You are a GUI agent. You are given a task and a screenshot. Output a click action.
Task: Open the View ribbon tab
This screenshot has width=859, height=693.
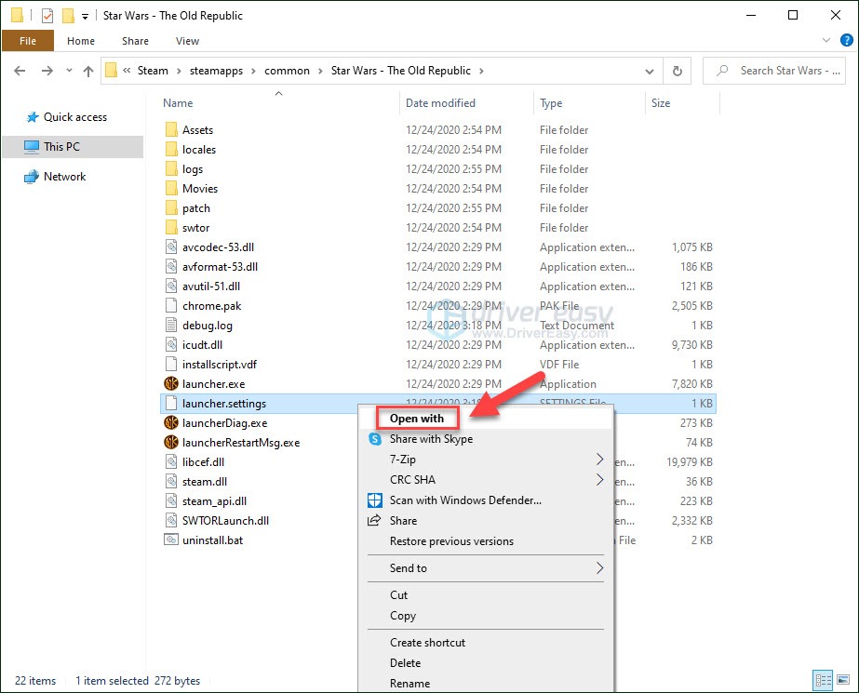(x=187, y=41)
